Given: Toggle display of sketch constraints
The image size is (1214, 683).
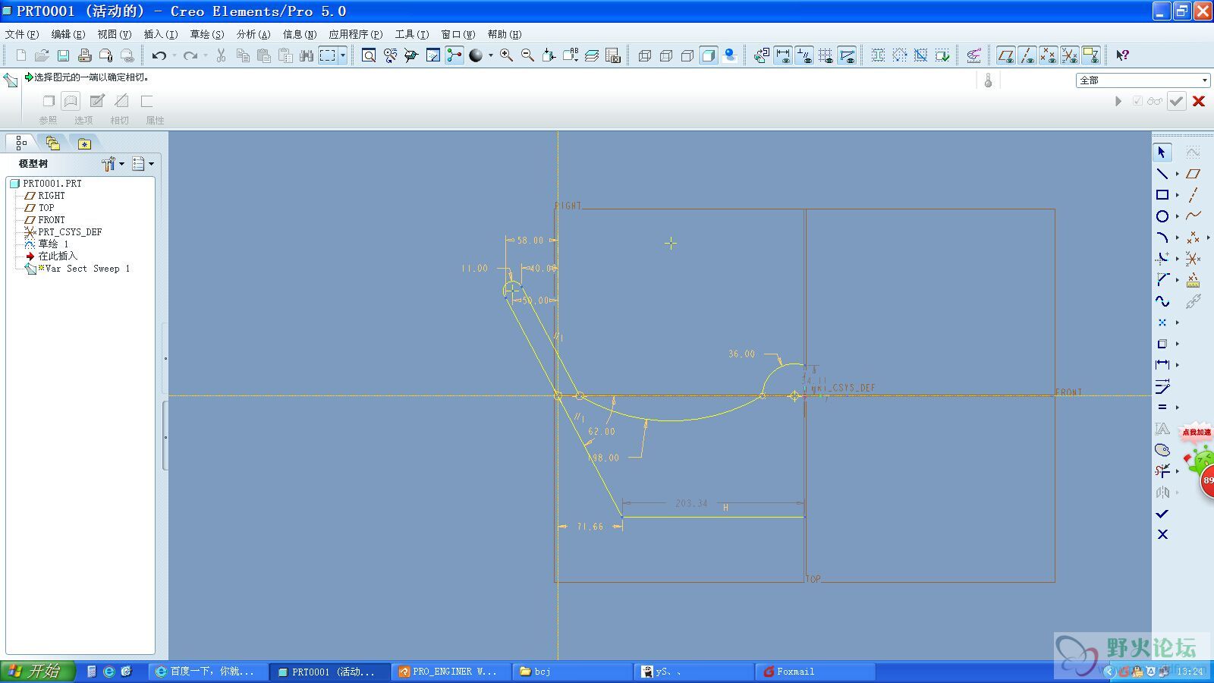Looking at the screenshot, I should pyautogui.click(x=804, y=55).
